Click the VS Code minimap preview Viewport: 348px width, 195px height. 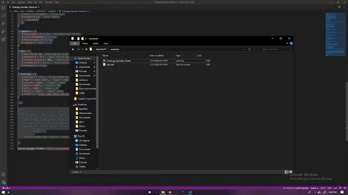tap(335, 34)
